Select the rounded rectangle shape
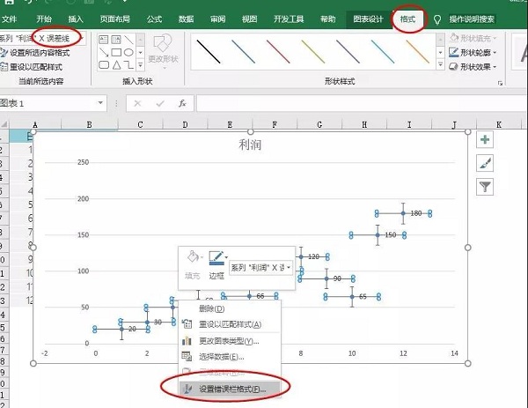 [x=103, y=64]
